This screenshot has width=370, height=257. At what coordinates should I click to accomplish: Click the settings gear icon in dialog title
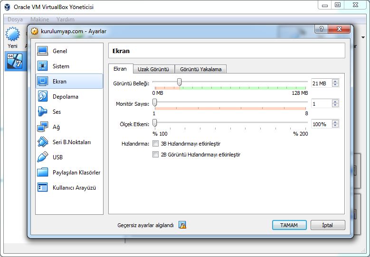click(x=35, y=31)
